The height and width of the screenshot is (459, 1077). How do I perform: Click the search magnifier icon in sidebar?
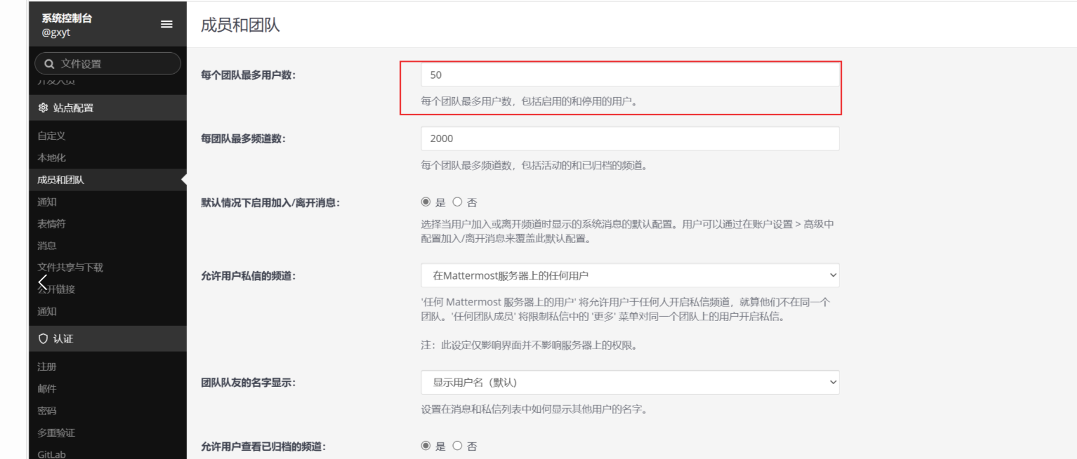click(49, 64)
